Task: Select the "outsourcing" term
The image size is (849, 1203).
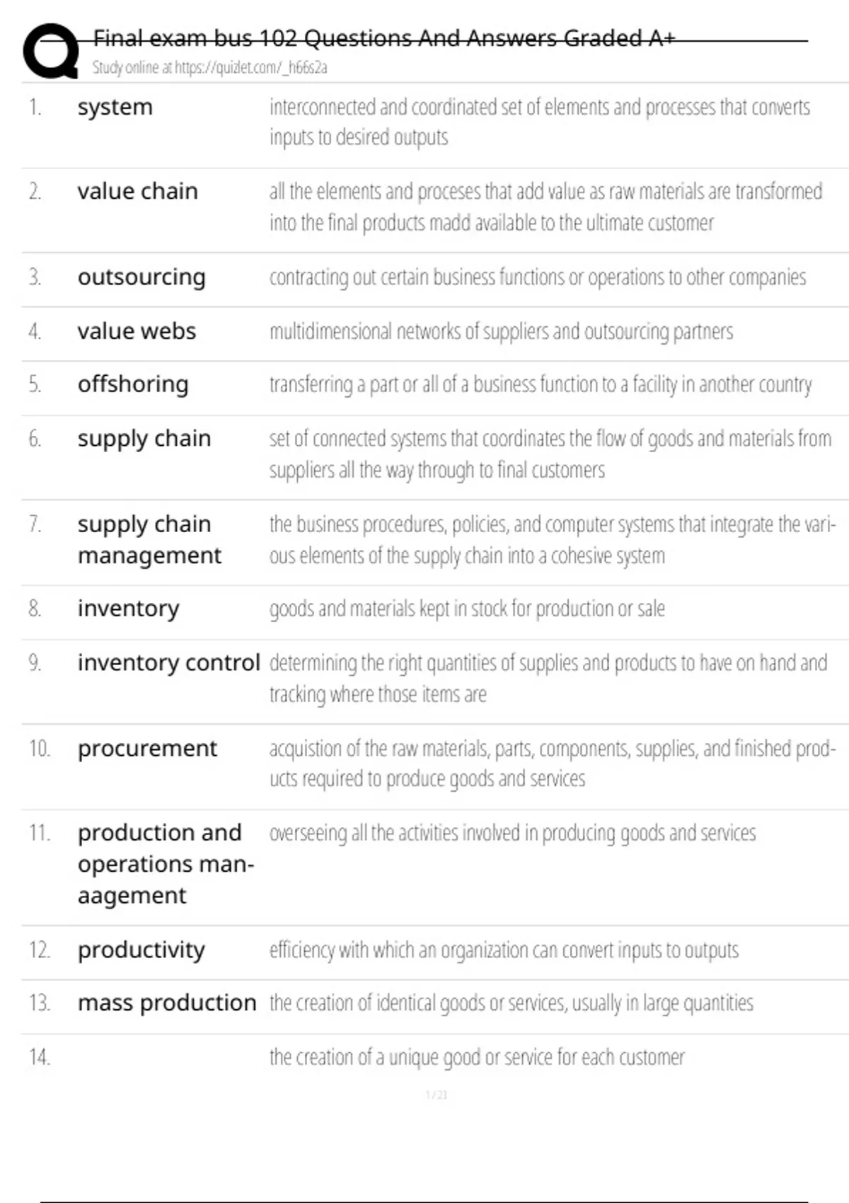Action: pyautogui.click(x=141, y=277)
